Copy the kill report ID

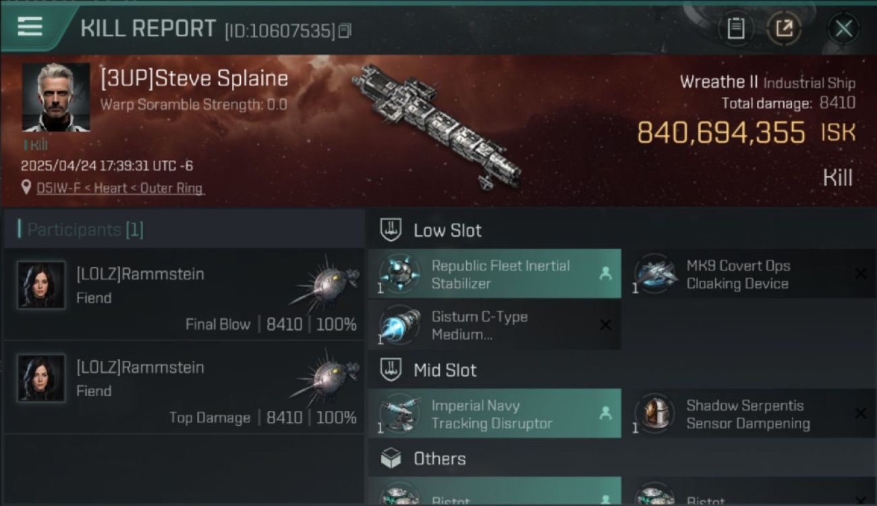point(345,31)
